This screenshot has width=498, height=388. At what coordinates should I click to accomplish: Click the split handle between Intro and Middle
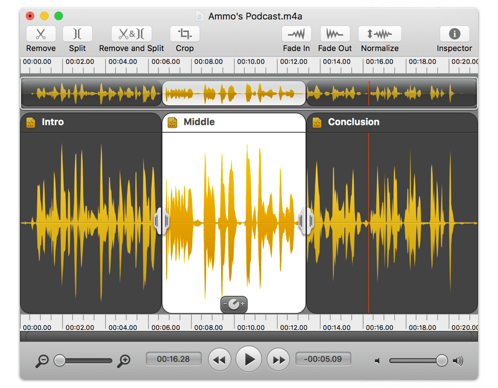tap(162, 221)
